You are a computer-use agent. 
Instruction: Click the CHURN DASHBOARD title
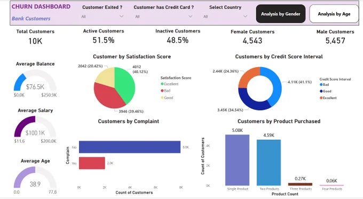[x=41, y=7]
